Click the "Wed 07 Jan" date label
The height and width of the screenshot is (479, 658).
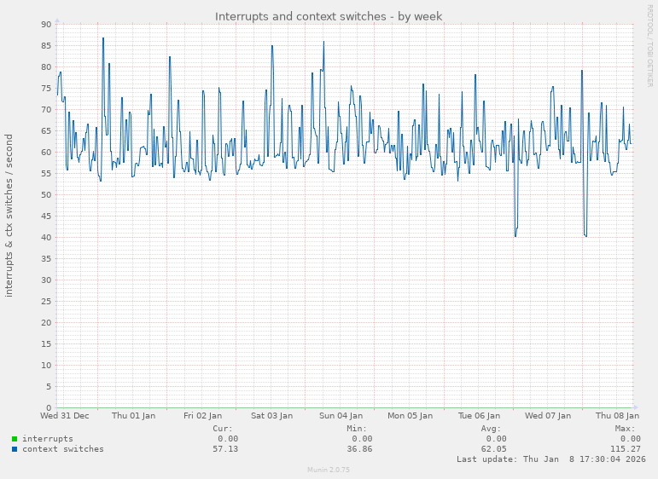pos(548,416)
